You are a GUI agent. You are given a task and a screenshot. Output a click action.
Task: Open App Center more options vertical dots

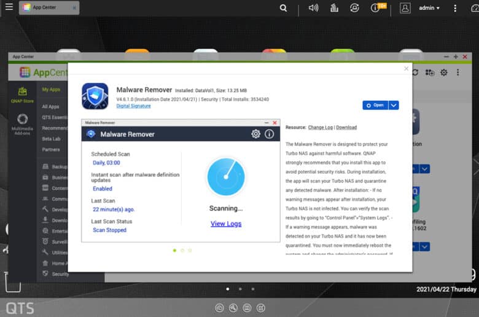458,72
